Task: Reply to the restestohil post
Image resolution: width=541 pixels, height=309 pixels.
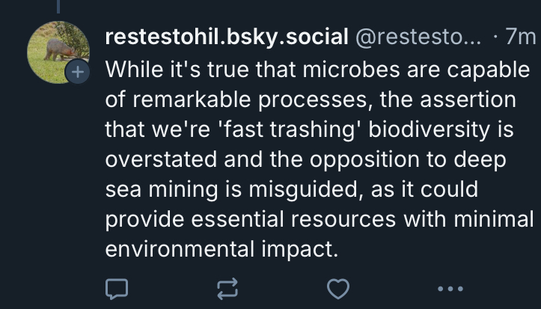Action: (117, 288)
